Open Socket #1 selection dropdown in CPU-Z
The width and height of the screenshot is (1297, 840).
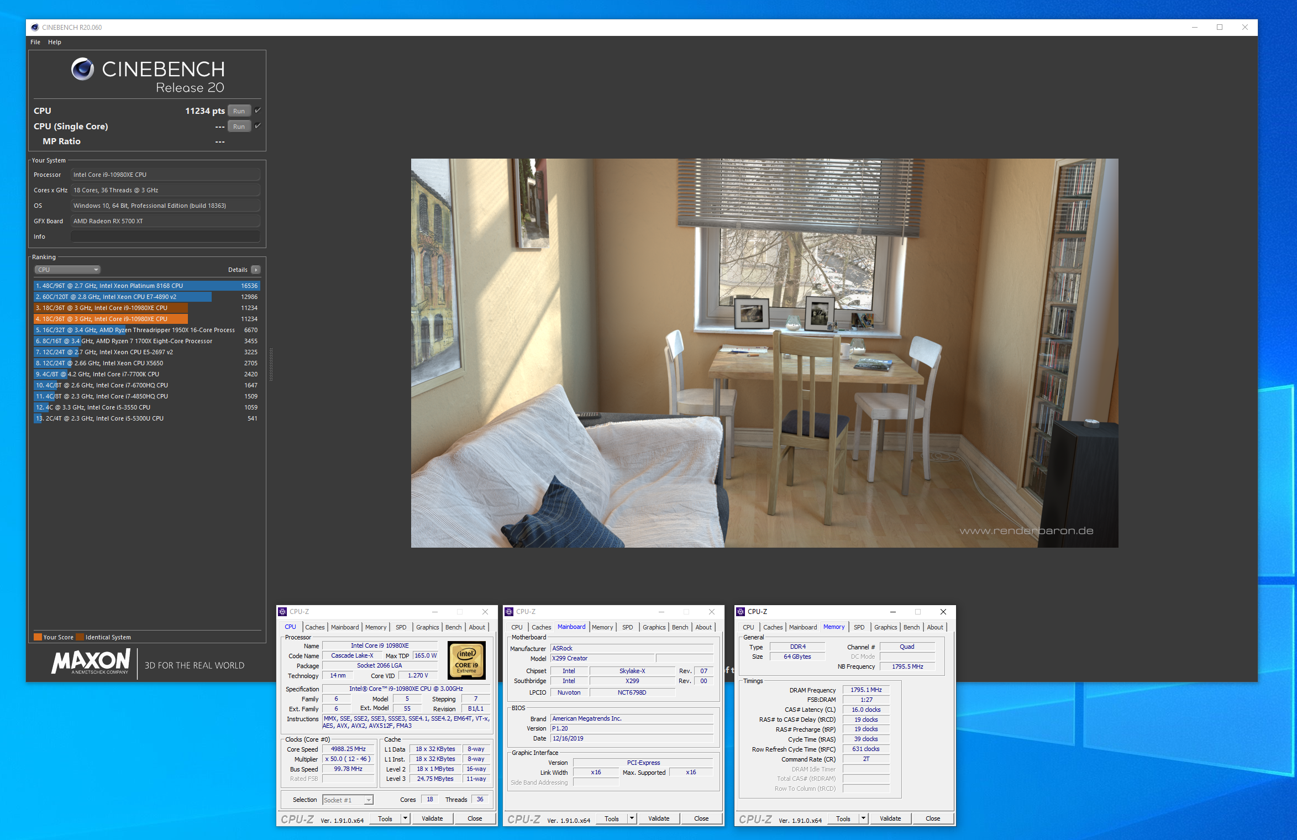click(348, 800)
